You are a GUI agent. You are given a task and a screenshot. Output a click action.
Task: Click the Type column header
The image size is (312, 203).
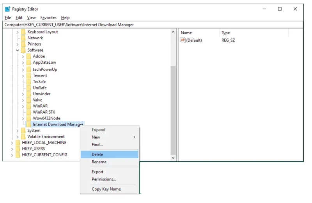tap(254, 33)
